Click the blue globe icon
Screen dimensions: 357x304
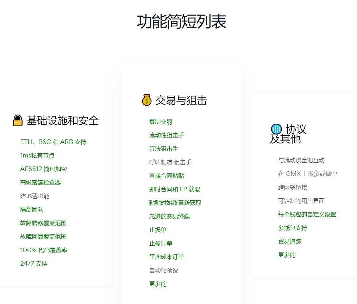pos(276,129)
